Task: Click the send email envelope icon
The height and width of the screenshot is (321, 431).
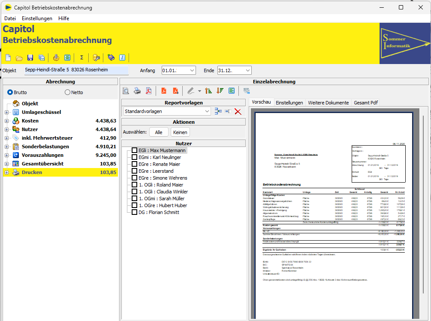Action: point(247,91)
